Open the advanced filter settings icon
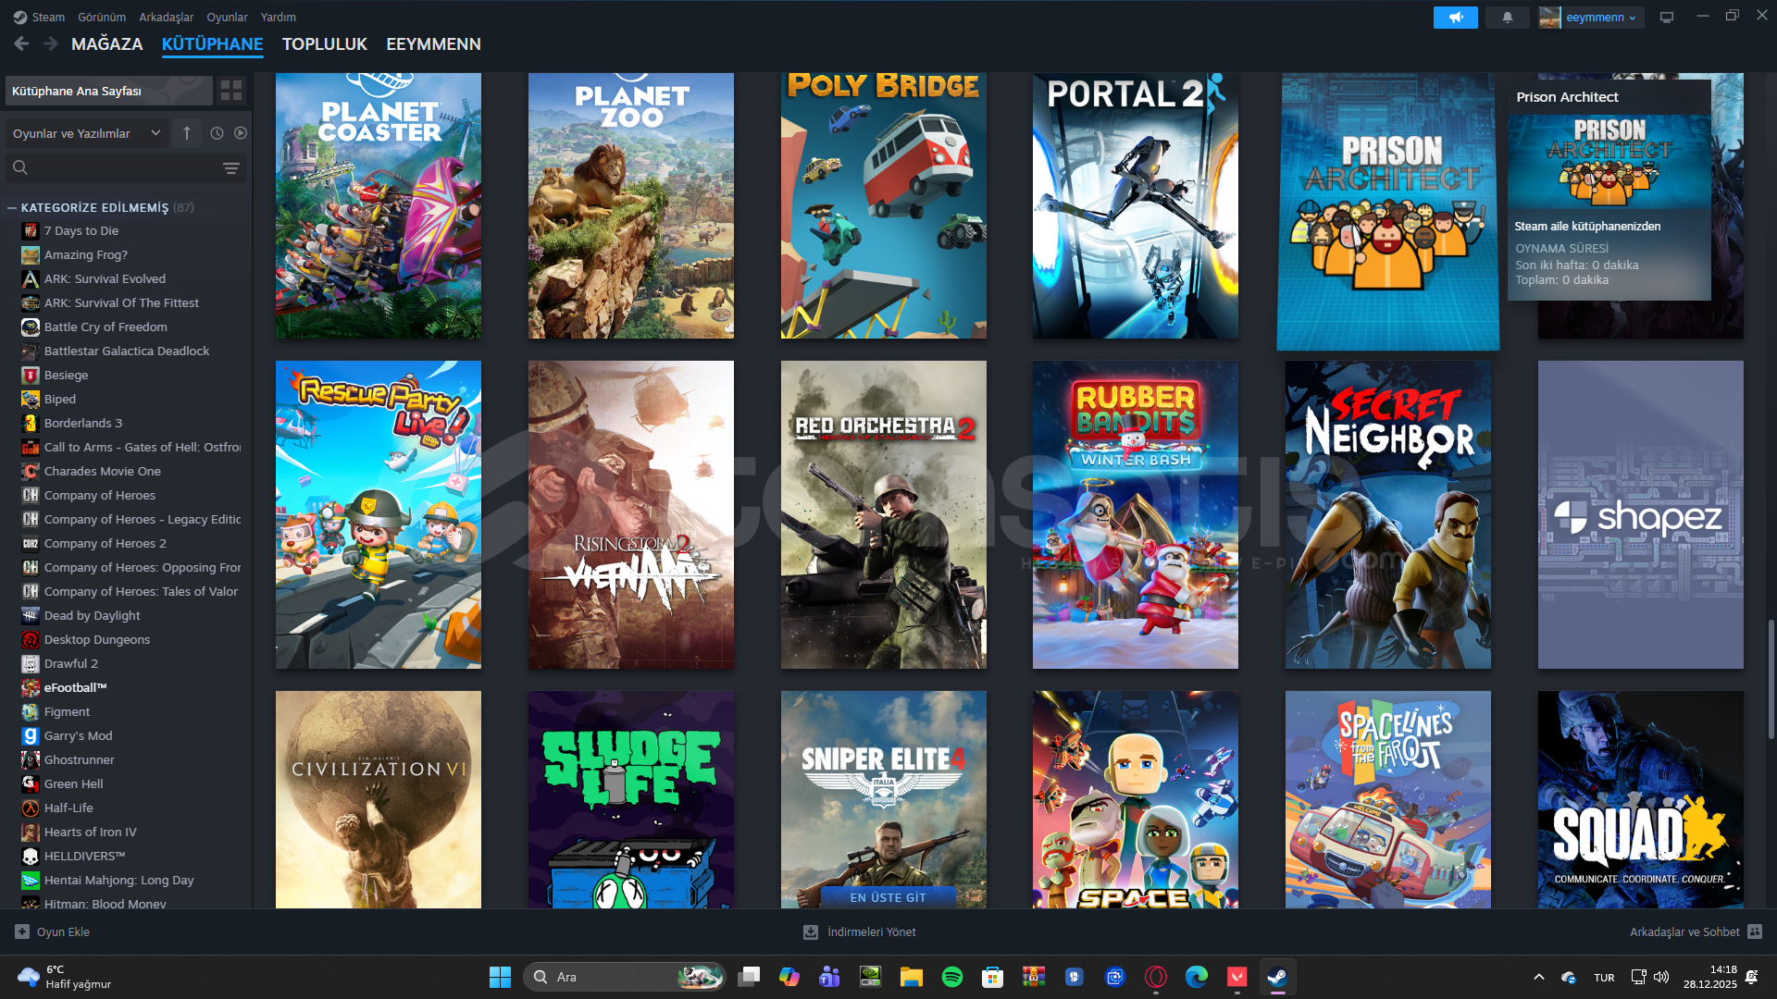1777x999 pixels. 231,168
